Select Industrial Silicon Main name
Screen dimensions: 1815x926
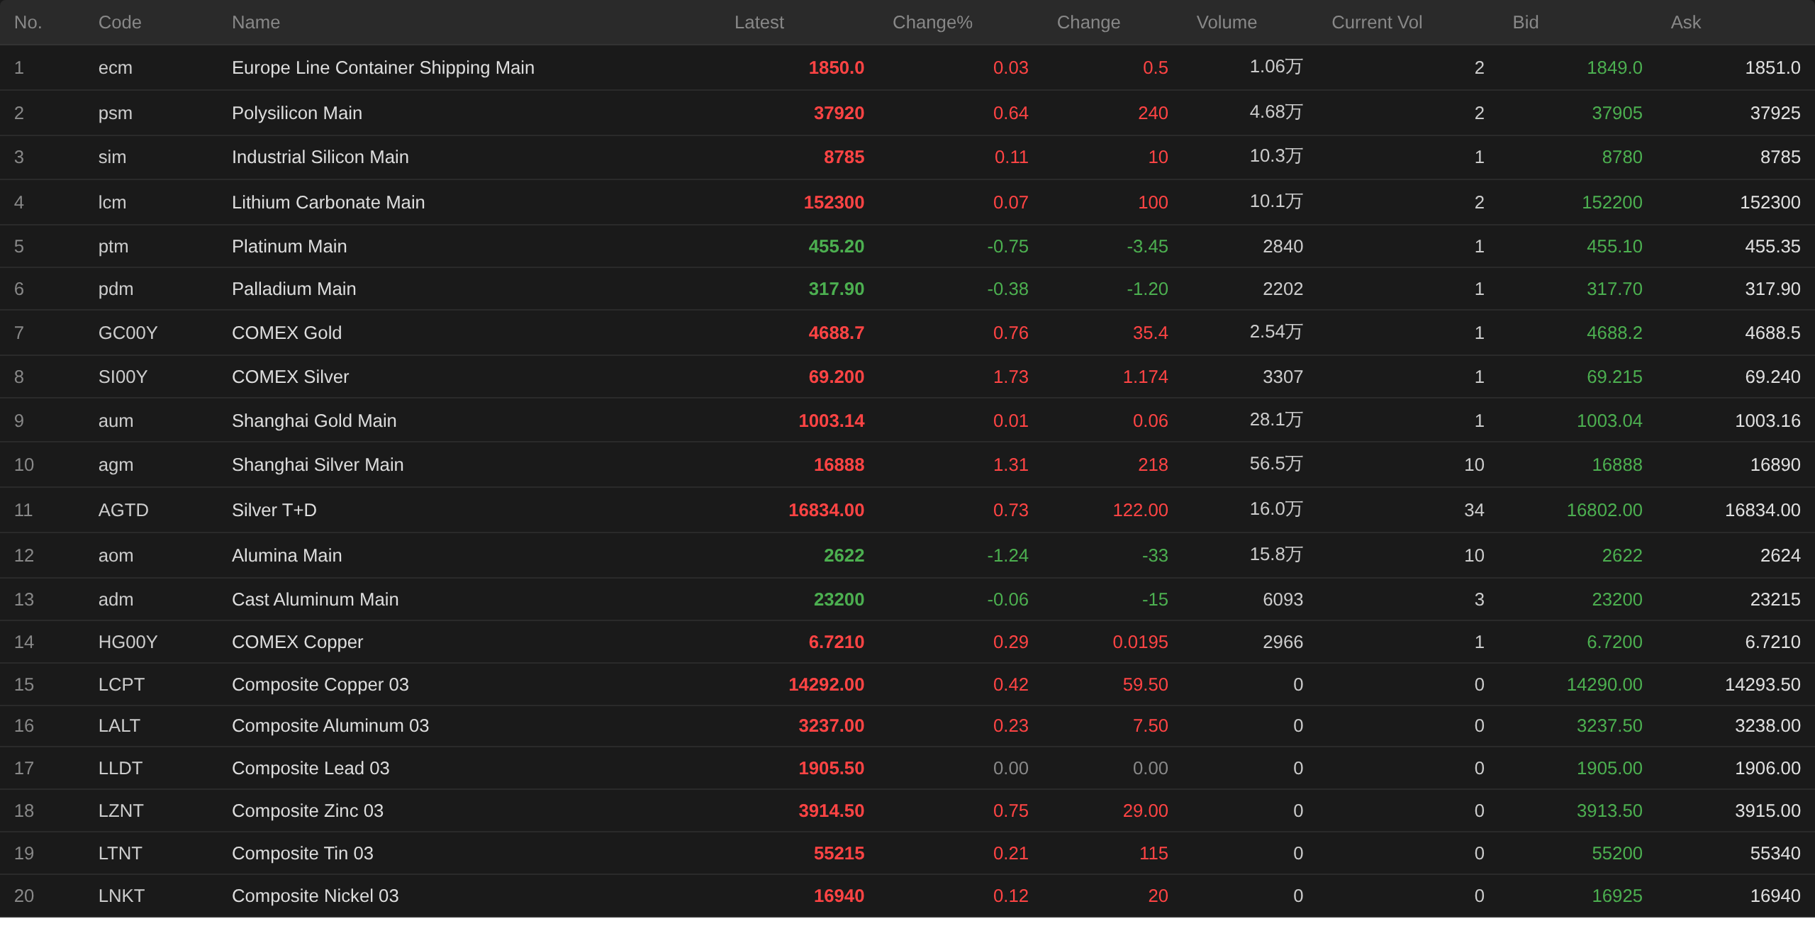(320, 157)
